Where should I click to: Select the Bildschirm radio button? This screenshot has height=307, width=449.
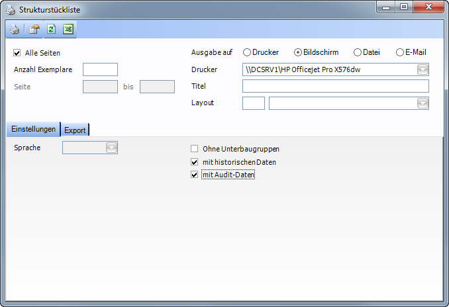(x=298, y=52)
